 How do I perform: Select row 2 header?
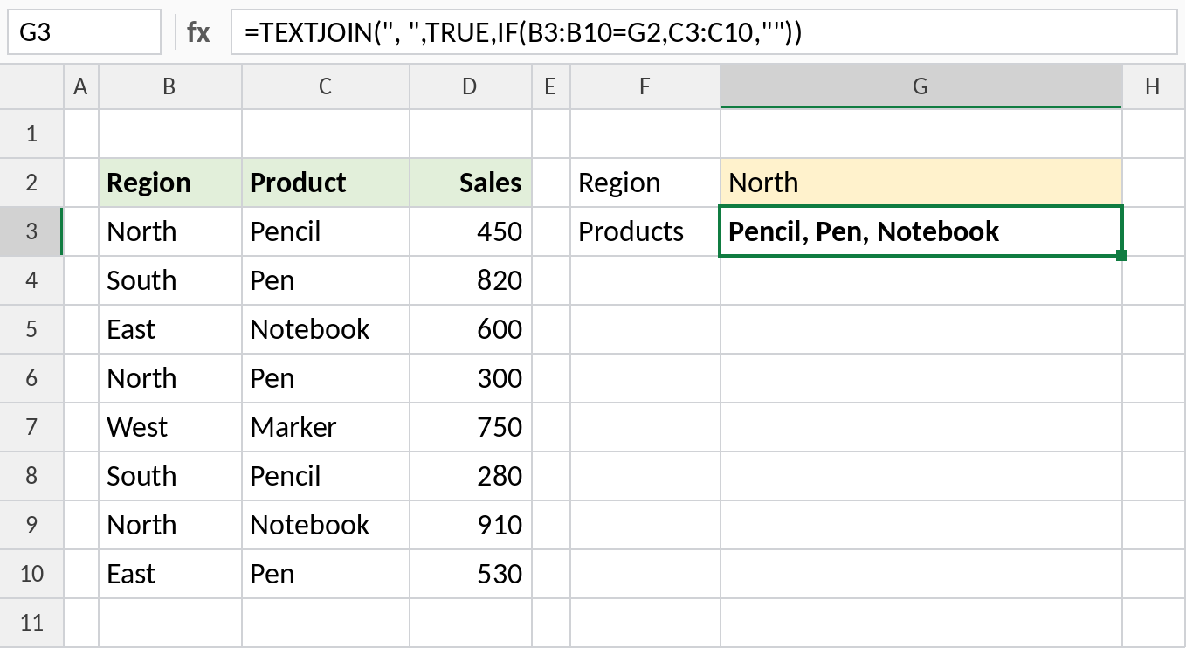32,183
